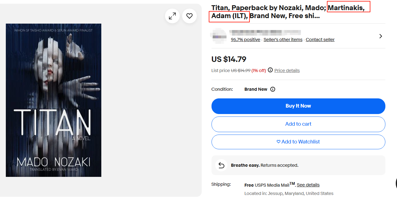The image size is (397, 202).
Task: Click the Breathe easy returns text
Action: [x=264, y=165]
